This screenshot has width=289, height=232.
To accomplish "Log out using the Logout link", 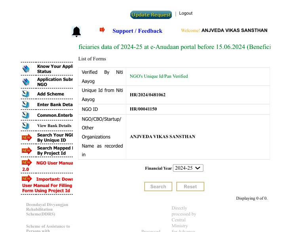I will (x=186, y=13).
